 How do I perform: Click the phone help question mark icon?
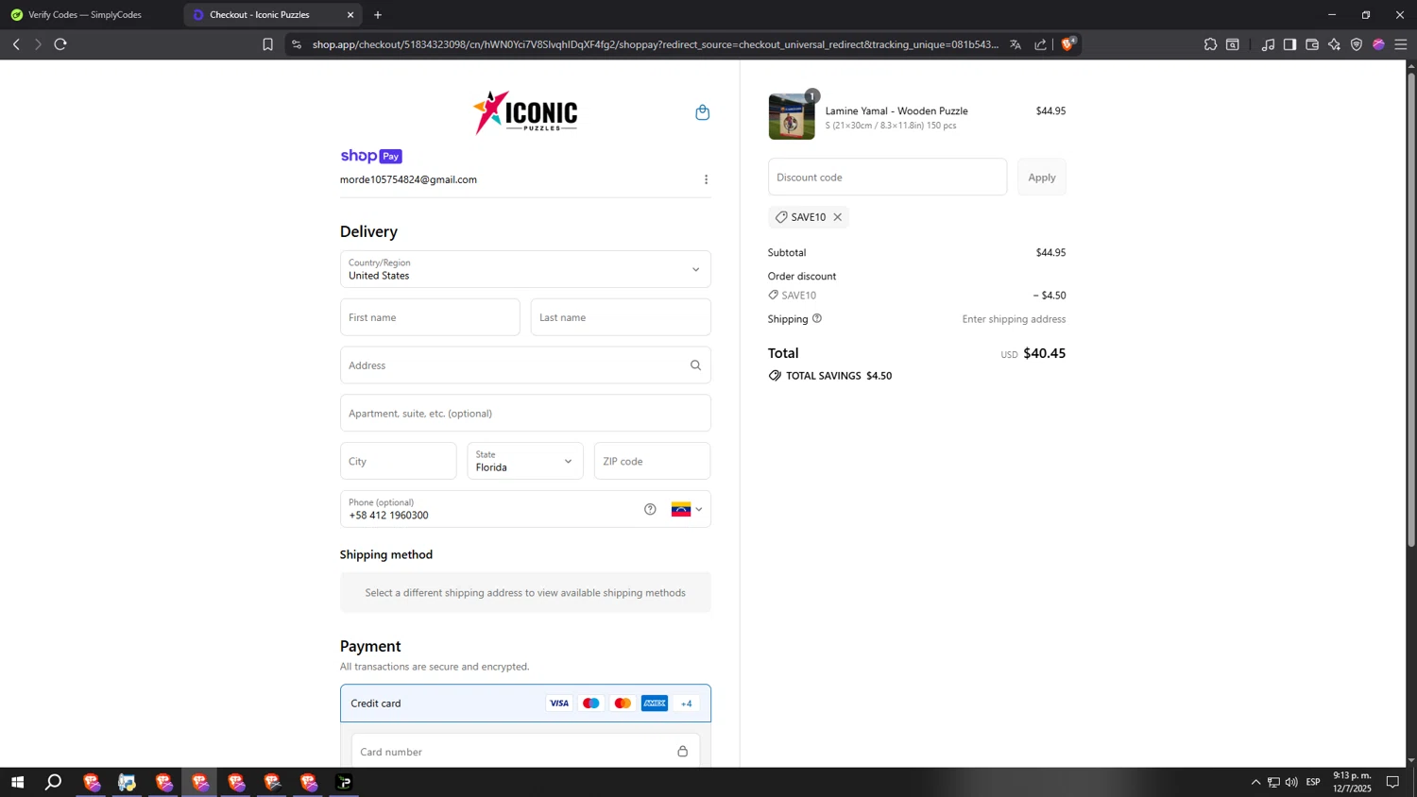pos(650,509)
